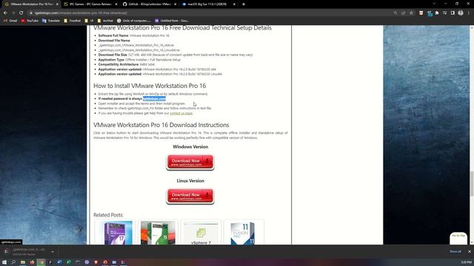
Task: Click the Linux Version Download Now button
Action: [x=190, y=196]
